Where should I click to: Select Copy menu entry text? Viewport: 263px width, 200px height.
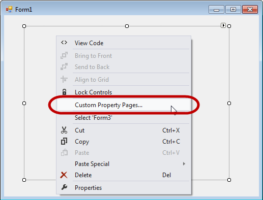tap(82, 142)
